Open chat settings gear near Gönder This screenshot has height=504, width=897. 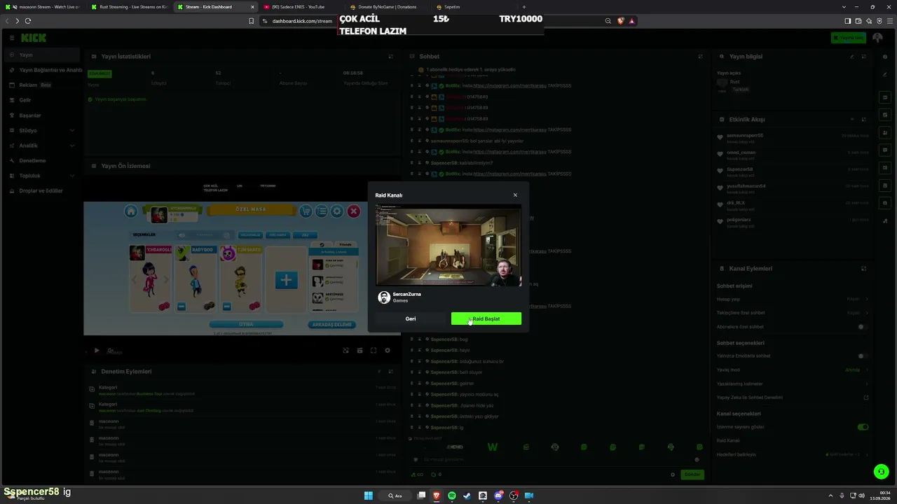673,475
